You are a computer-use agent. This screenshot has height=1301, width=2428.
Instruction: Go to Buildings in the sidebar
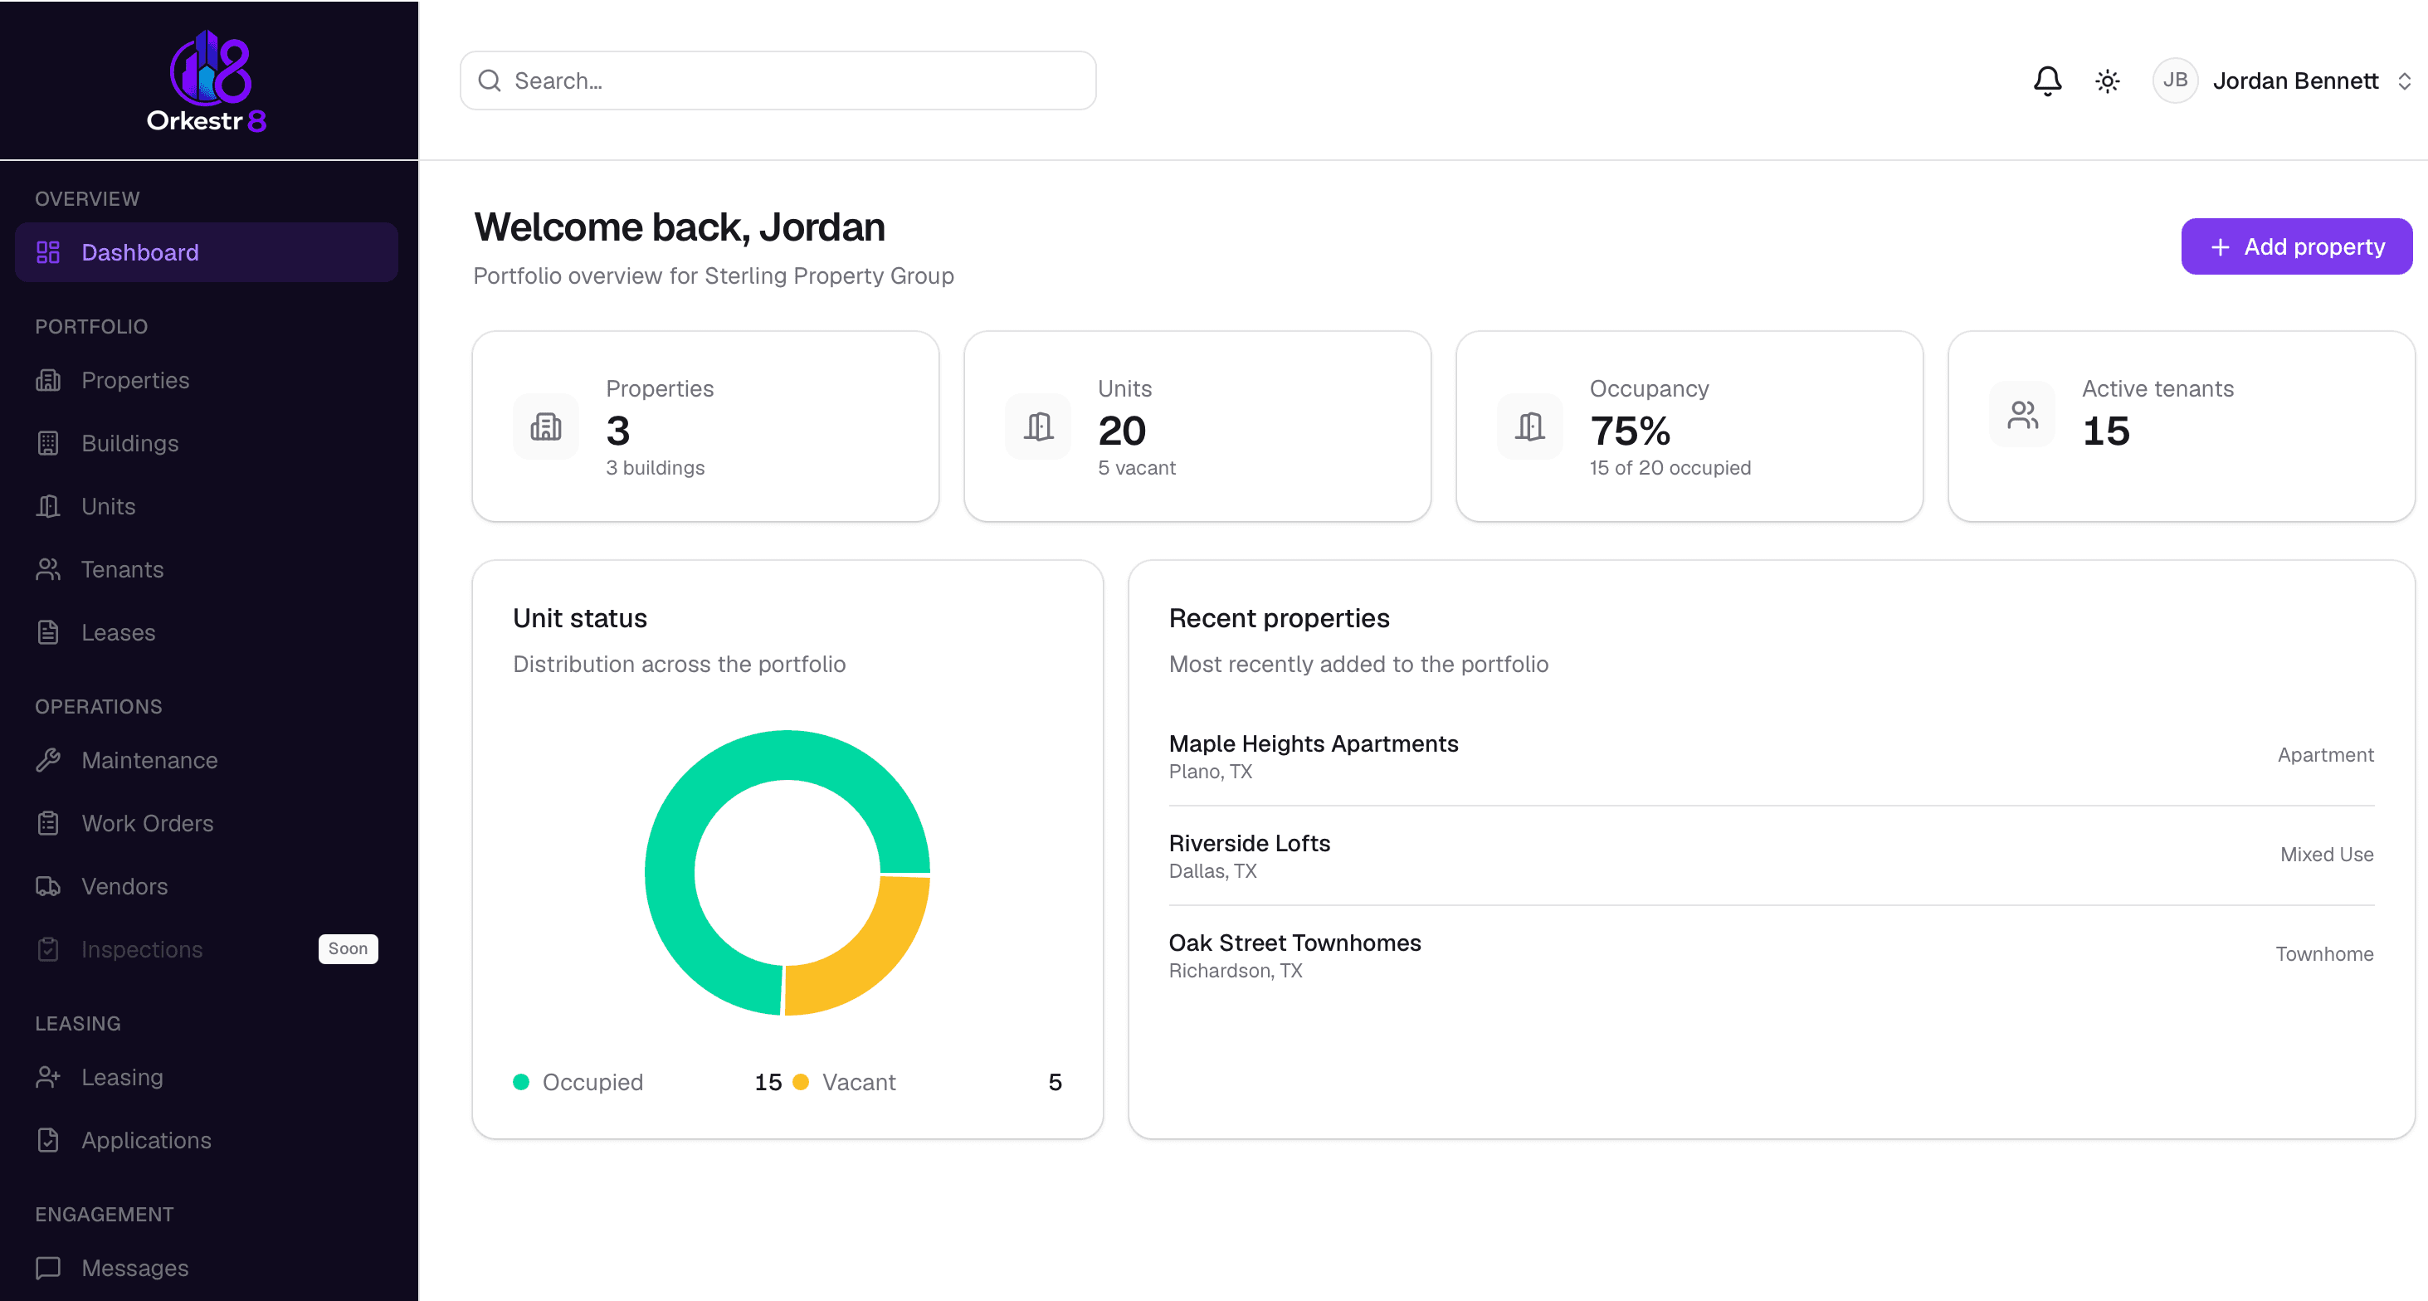point(207,443)
